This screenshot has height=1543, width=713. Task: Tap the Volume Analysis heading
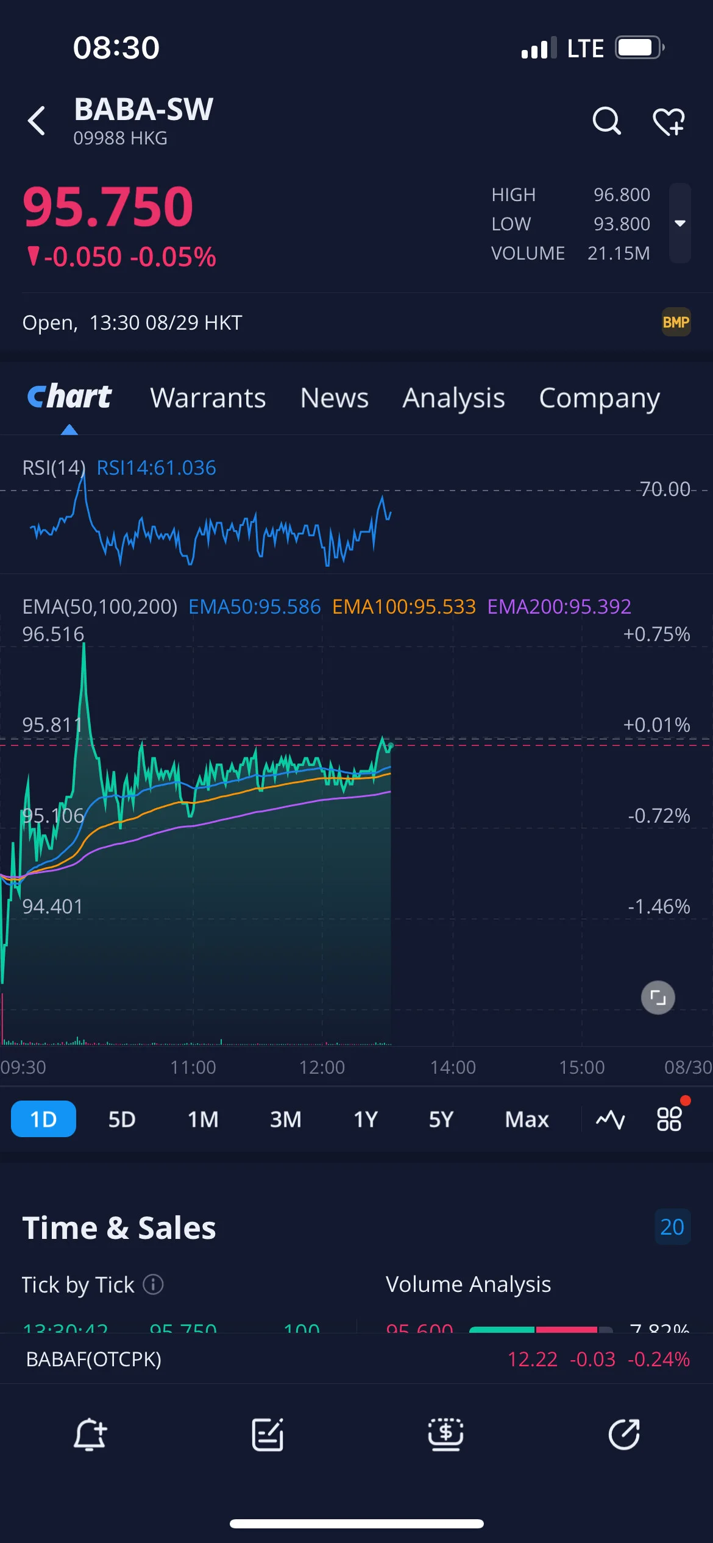pyautogui.click(x=468, y=1284)
